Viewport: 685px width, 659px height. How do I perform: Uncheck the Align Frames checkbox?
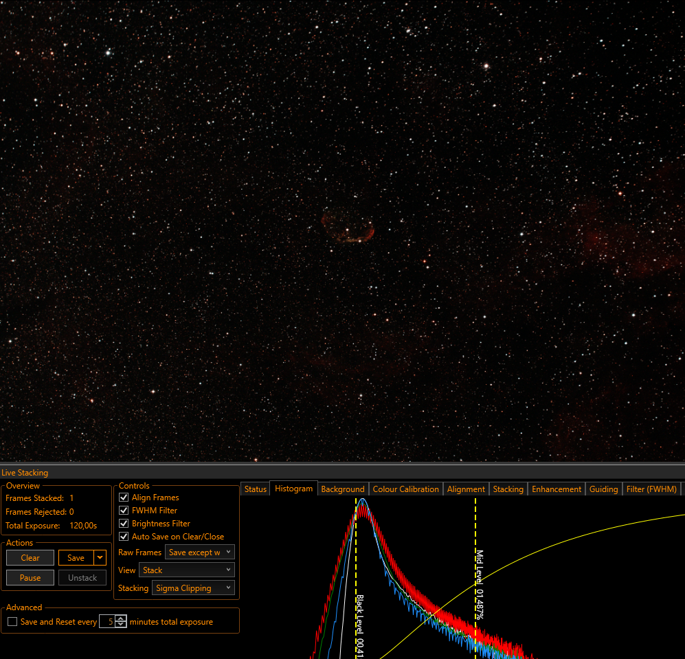tap(124, 498)
